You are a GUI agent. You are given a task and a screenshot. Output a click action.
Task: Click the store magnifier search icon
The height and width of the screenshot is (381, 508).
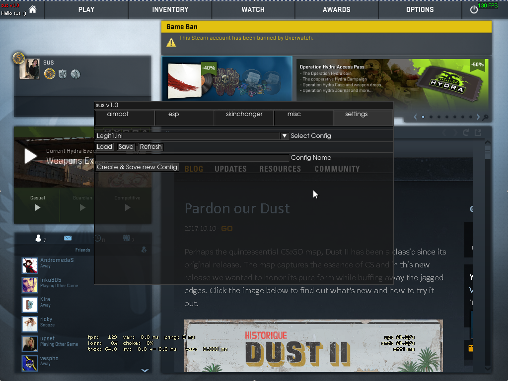click(485, 118)
